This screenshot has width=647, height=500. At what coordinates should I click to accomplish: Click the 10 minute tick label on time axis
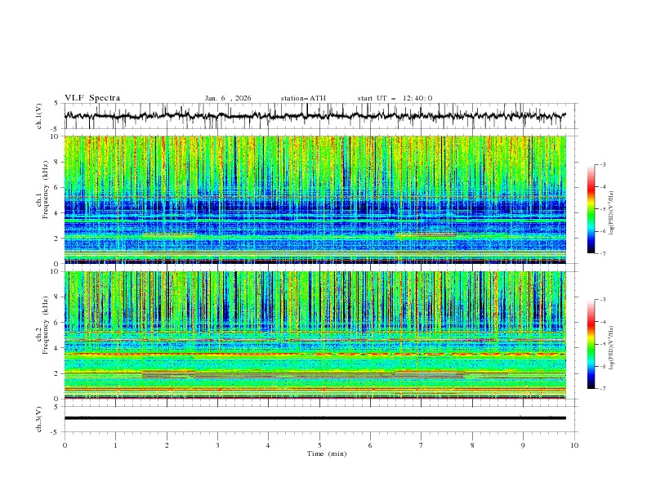[574, 444]
